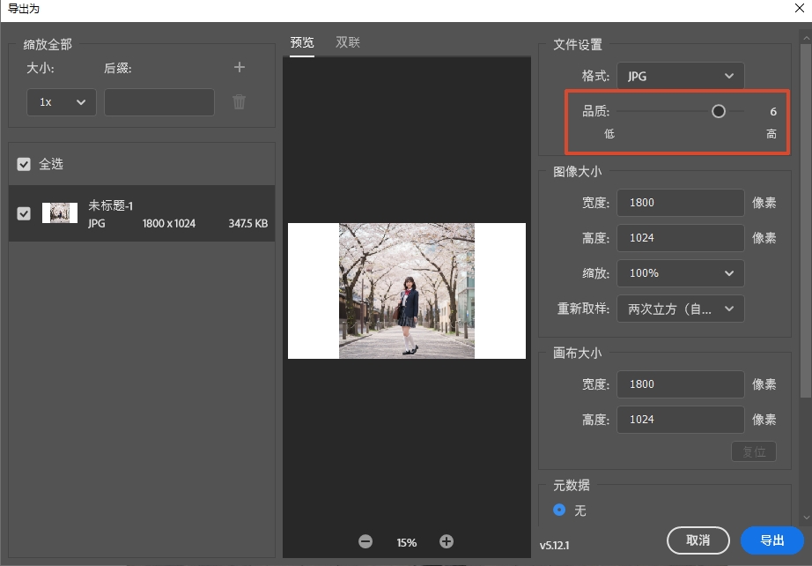Toggle the 全选 checkbox
Viewport: 812px width, 566px height.
tap(24, 165)
